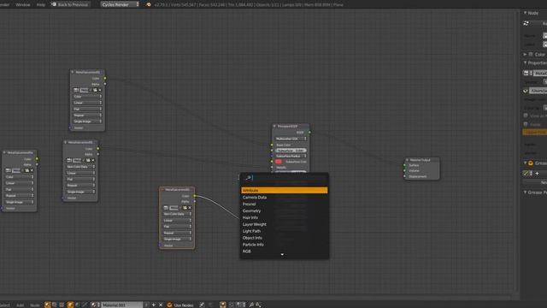Pick Fresnel in the node search popup
Screen dimensions: 547x308
249,204
